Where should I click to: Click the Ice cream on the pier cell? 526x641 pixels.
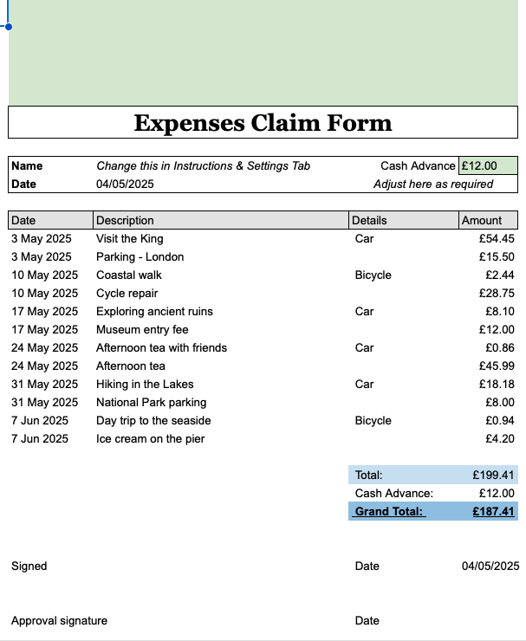tap(151, 438)
